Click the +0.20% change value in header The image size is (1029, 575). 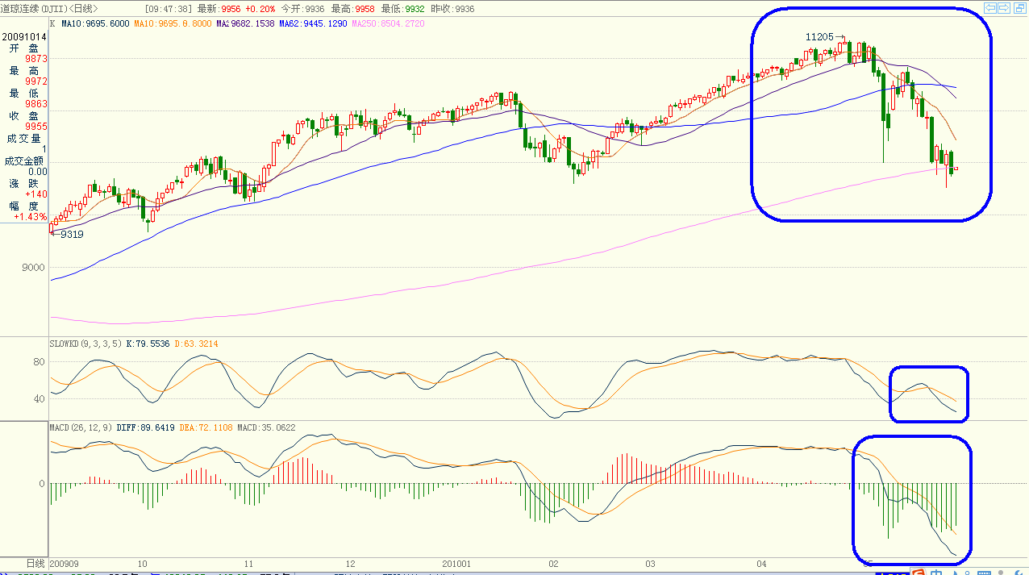point(260,9)
